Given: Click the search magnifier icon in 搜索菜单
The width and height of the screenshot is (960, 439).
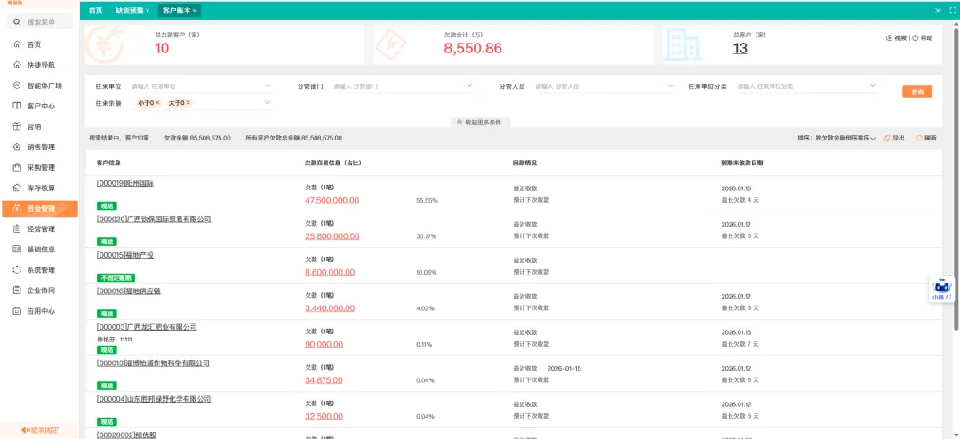Looking at the screenshot, I should click(17, 22).
